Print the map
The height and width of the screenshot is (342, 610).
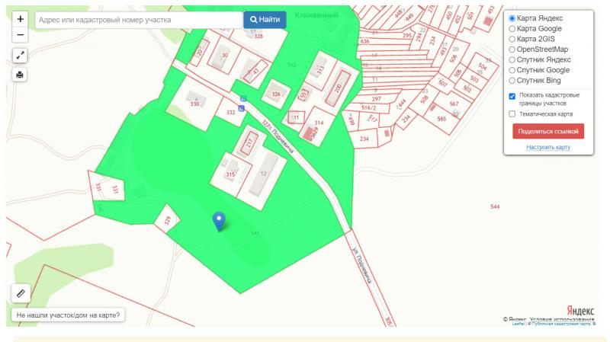coord(20,75)
